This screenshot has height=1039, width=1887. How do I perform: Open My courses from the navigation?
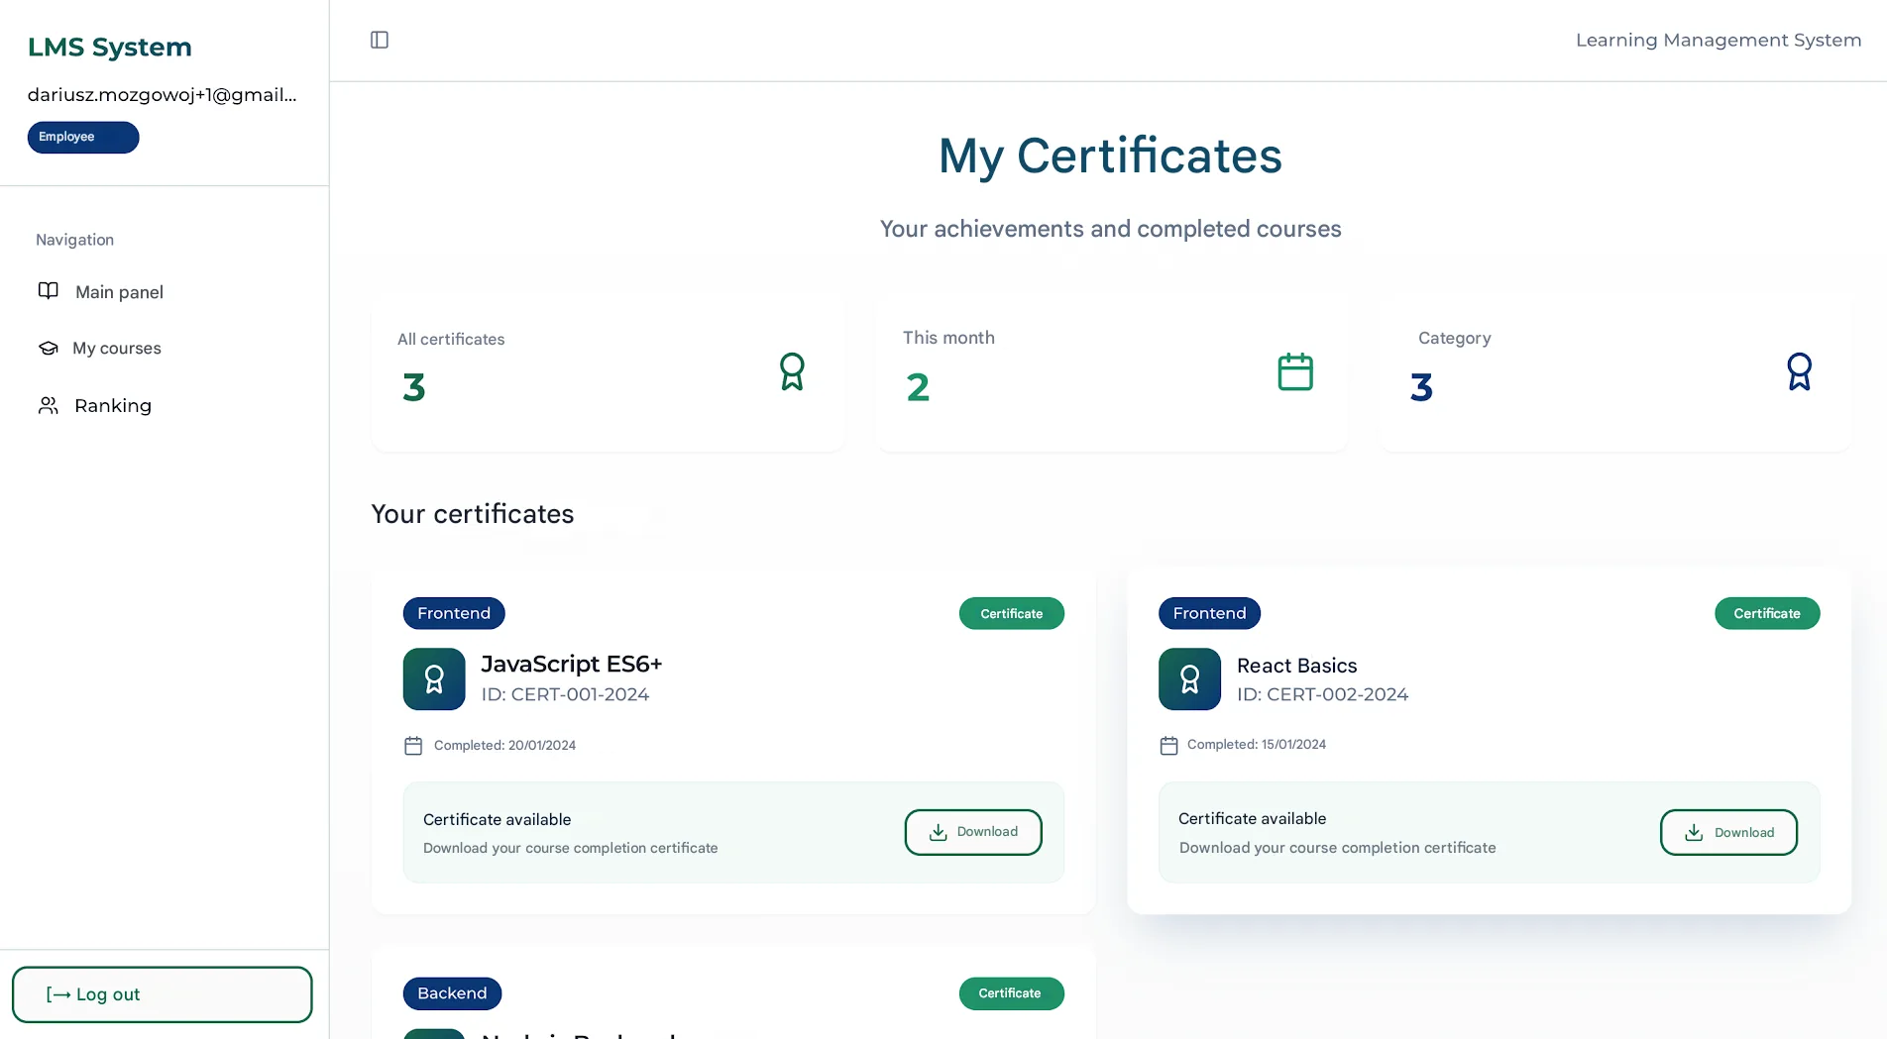[x=117, y=348]
